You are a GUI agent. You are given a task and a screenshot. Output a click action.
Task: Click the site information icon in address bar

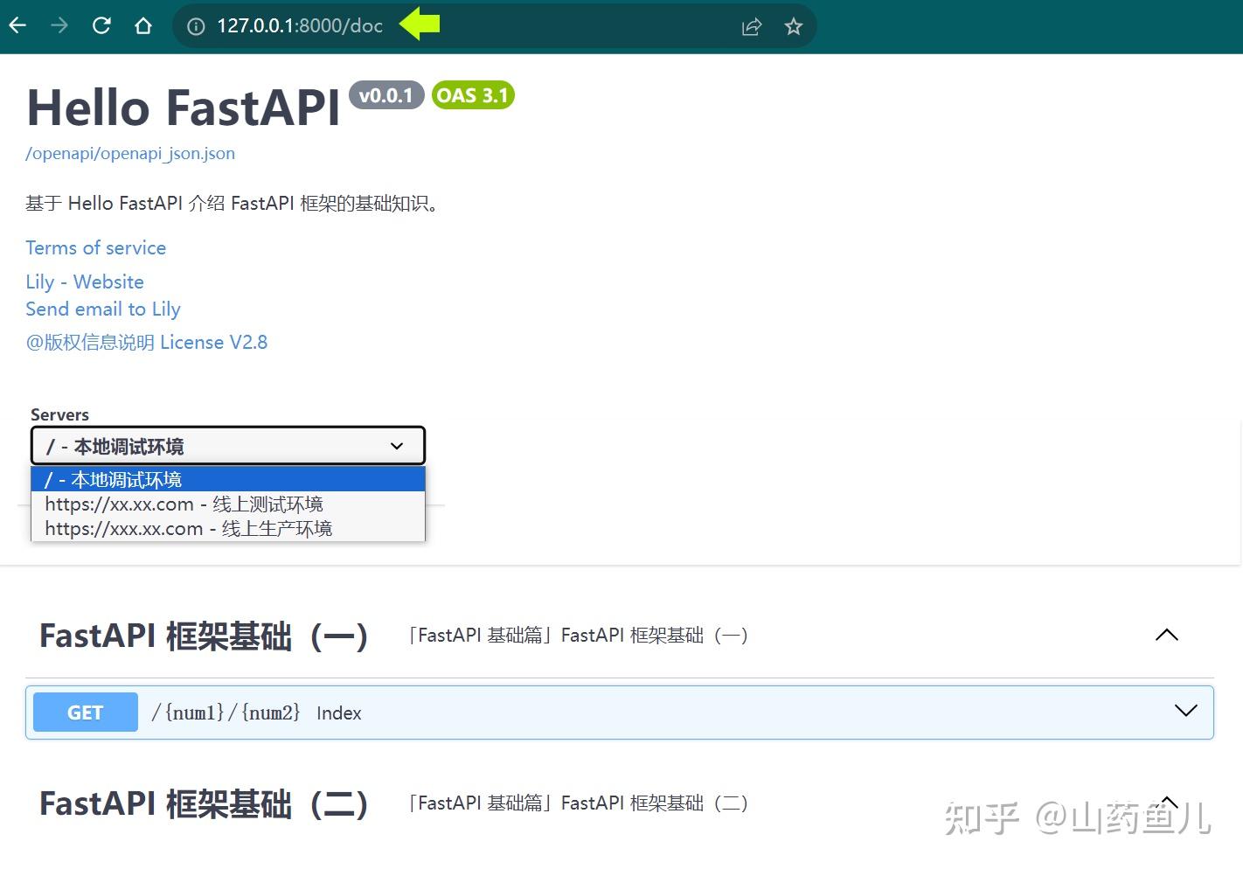point(194,25)
